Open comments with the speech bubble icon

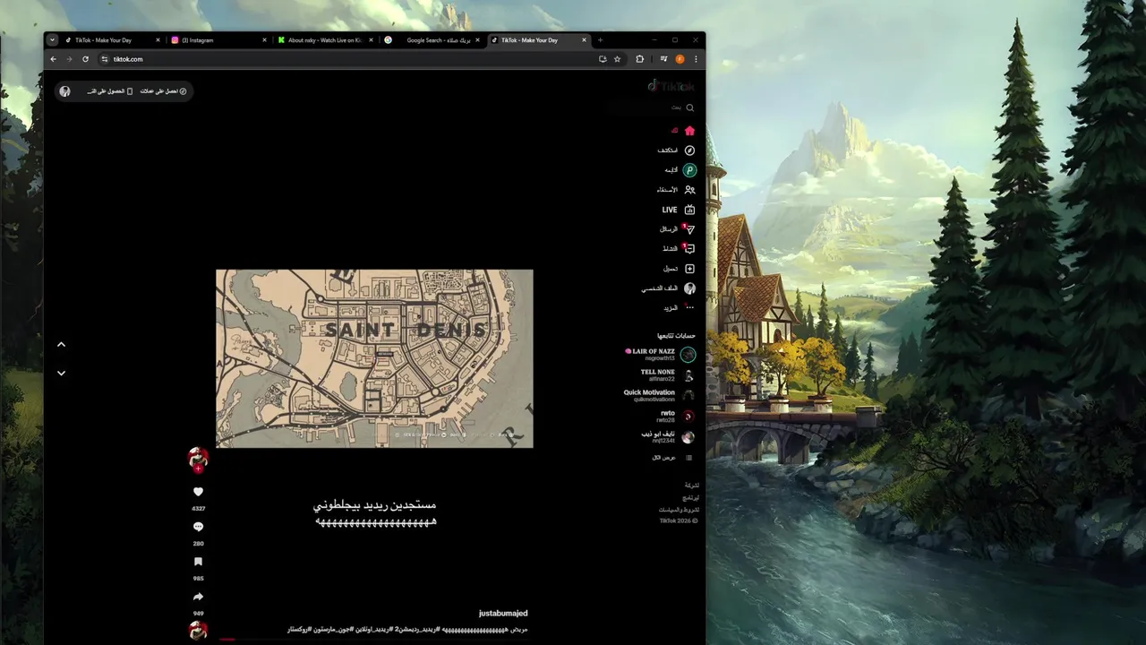point(198,527)
